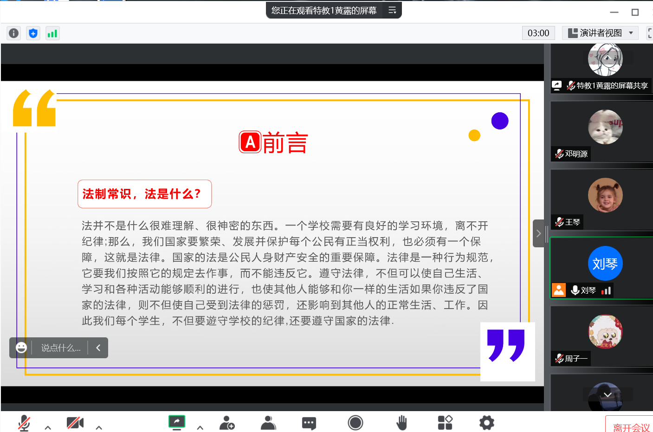Open the menu beside screen viewing banner
The image size is (653, 432).
392,10
